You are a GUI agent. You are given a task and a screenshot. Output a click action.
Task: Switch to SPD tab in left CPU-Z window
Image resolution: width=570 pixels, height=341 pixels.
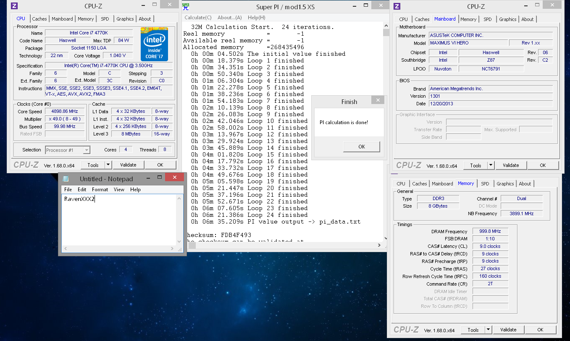(105, 19)
